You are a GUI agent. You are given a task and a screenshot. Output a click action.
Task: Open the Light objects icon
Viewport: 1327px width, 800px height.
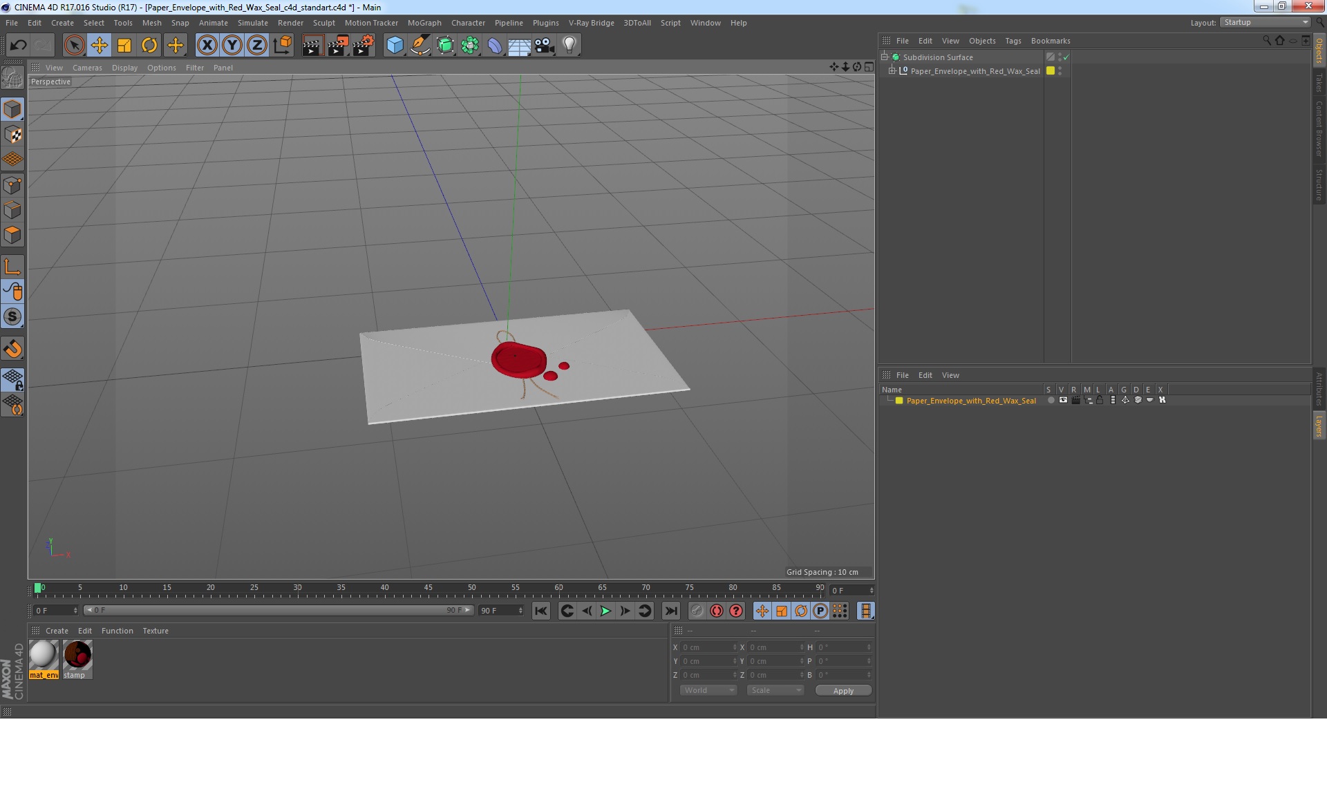pos(570,46)
